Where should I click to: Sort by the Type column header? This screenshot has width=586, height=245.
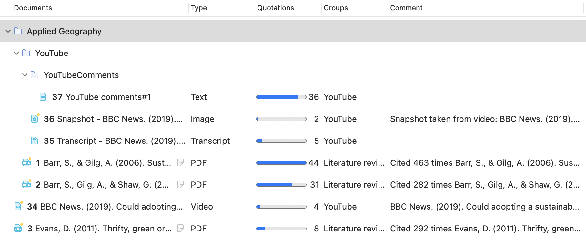point(199,8)
